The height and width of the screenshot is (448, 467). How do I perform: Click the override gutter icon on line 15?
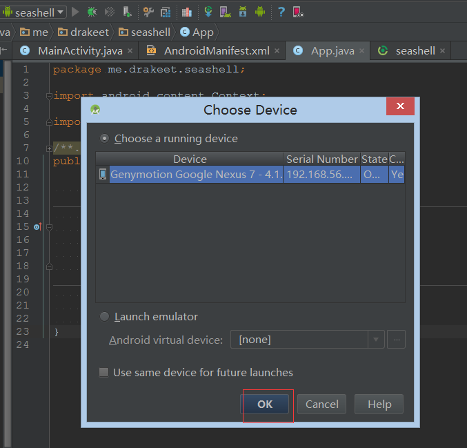[x=38, y=227]
